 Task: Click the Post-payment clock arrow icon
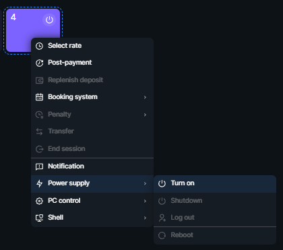click(39, 63)
